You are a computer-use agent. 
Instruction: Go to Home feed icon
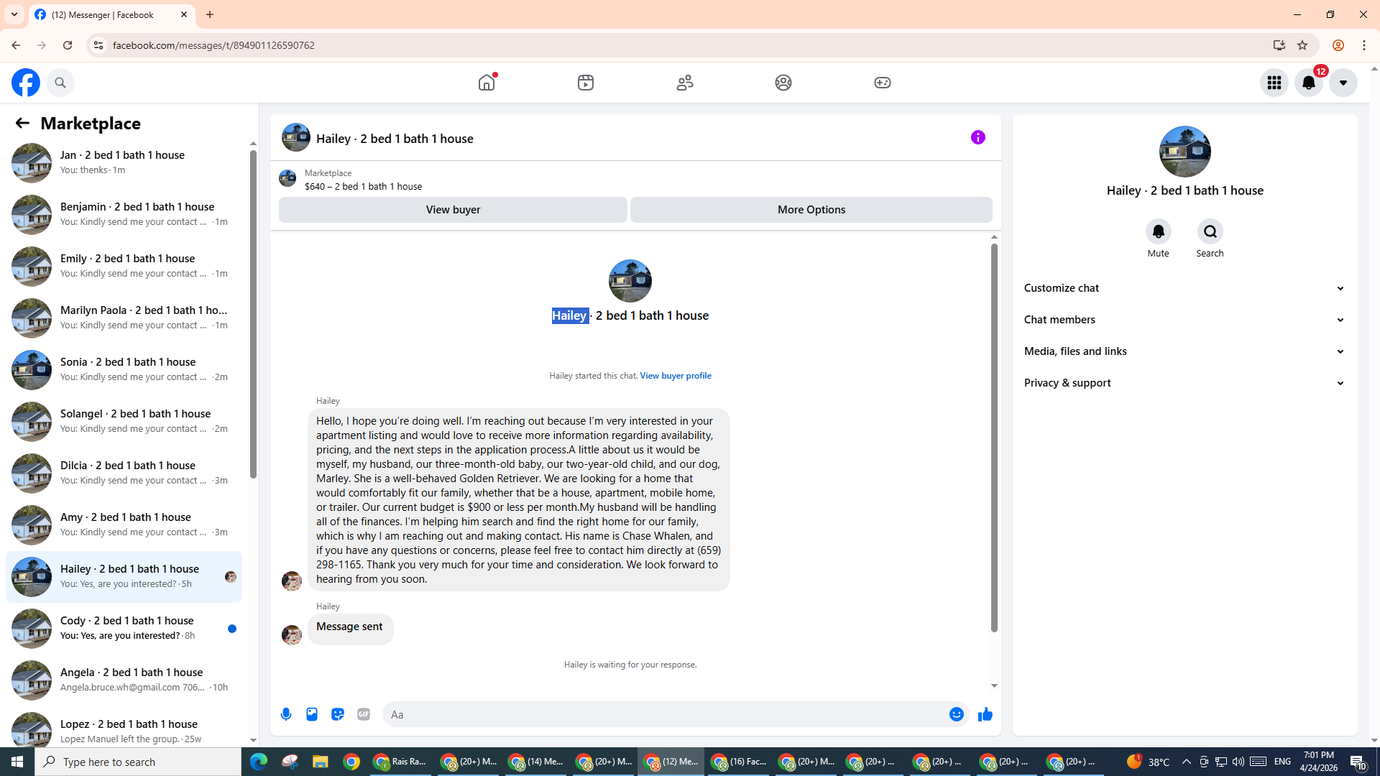click(x=487, y=82)
